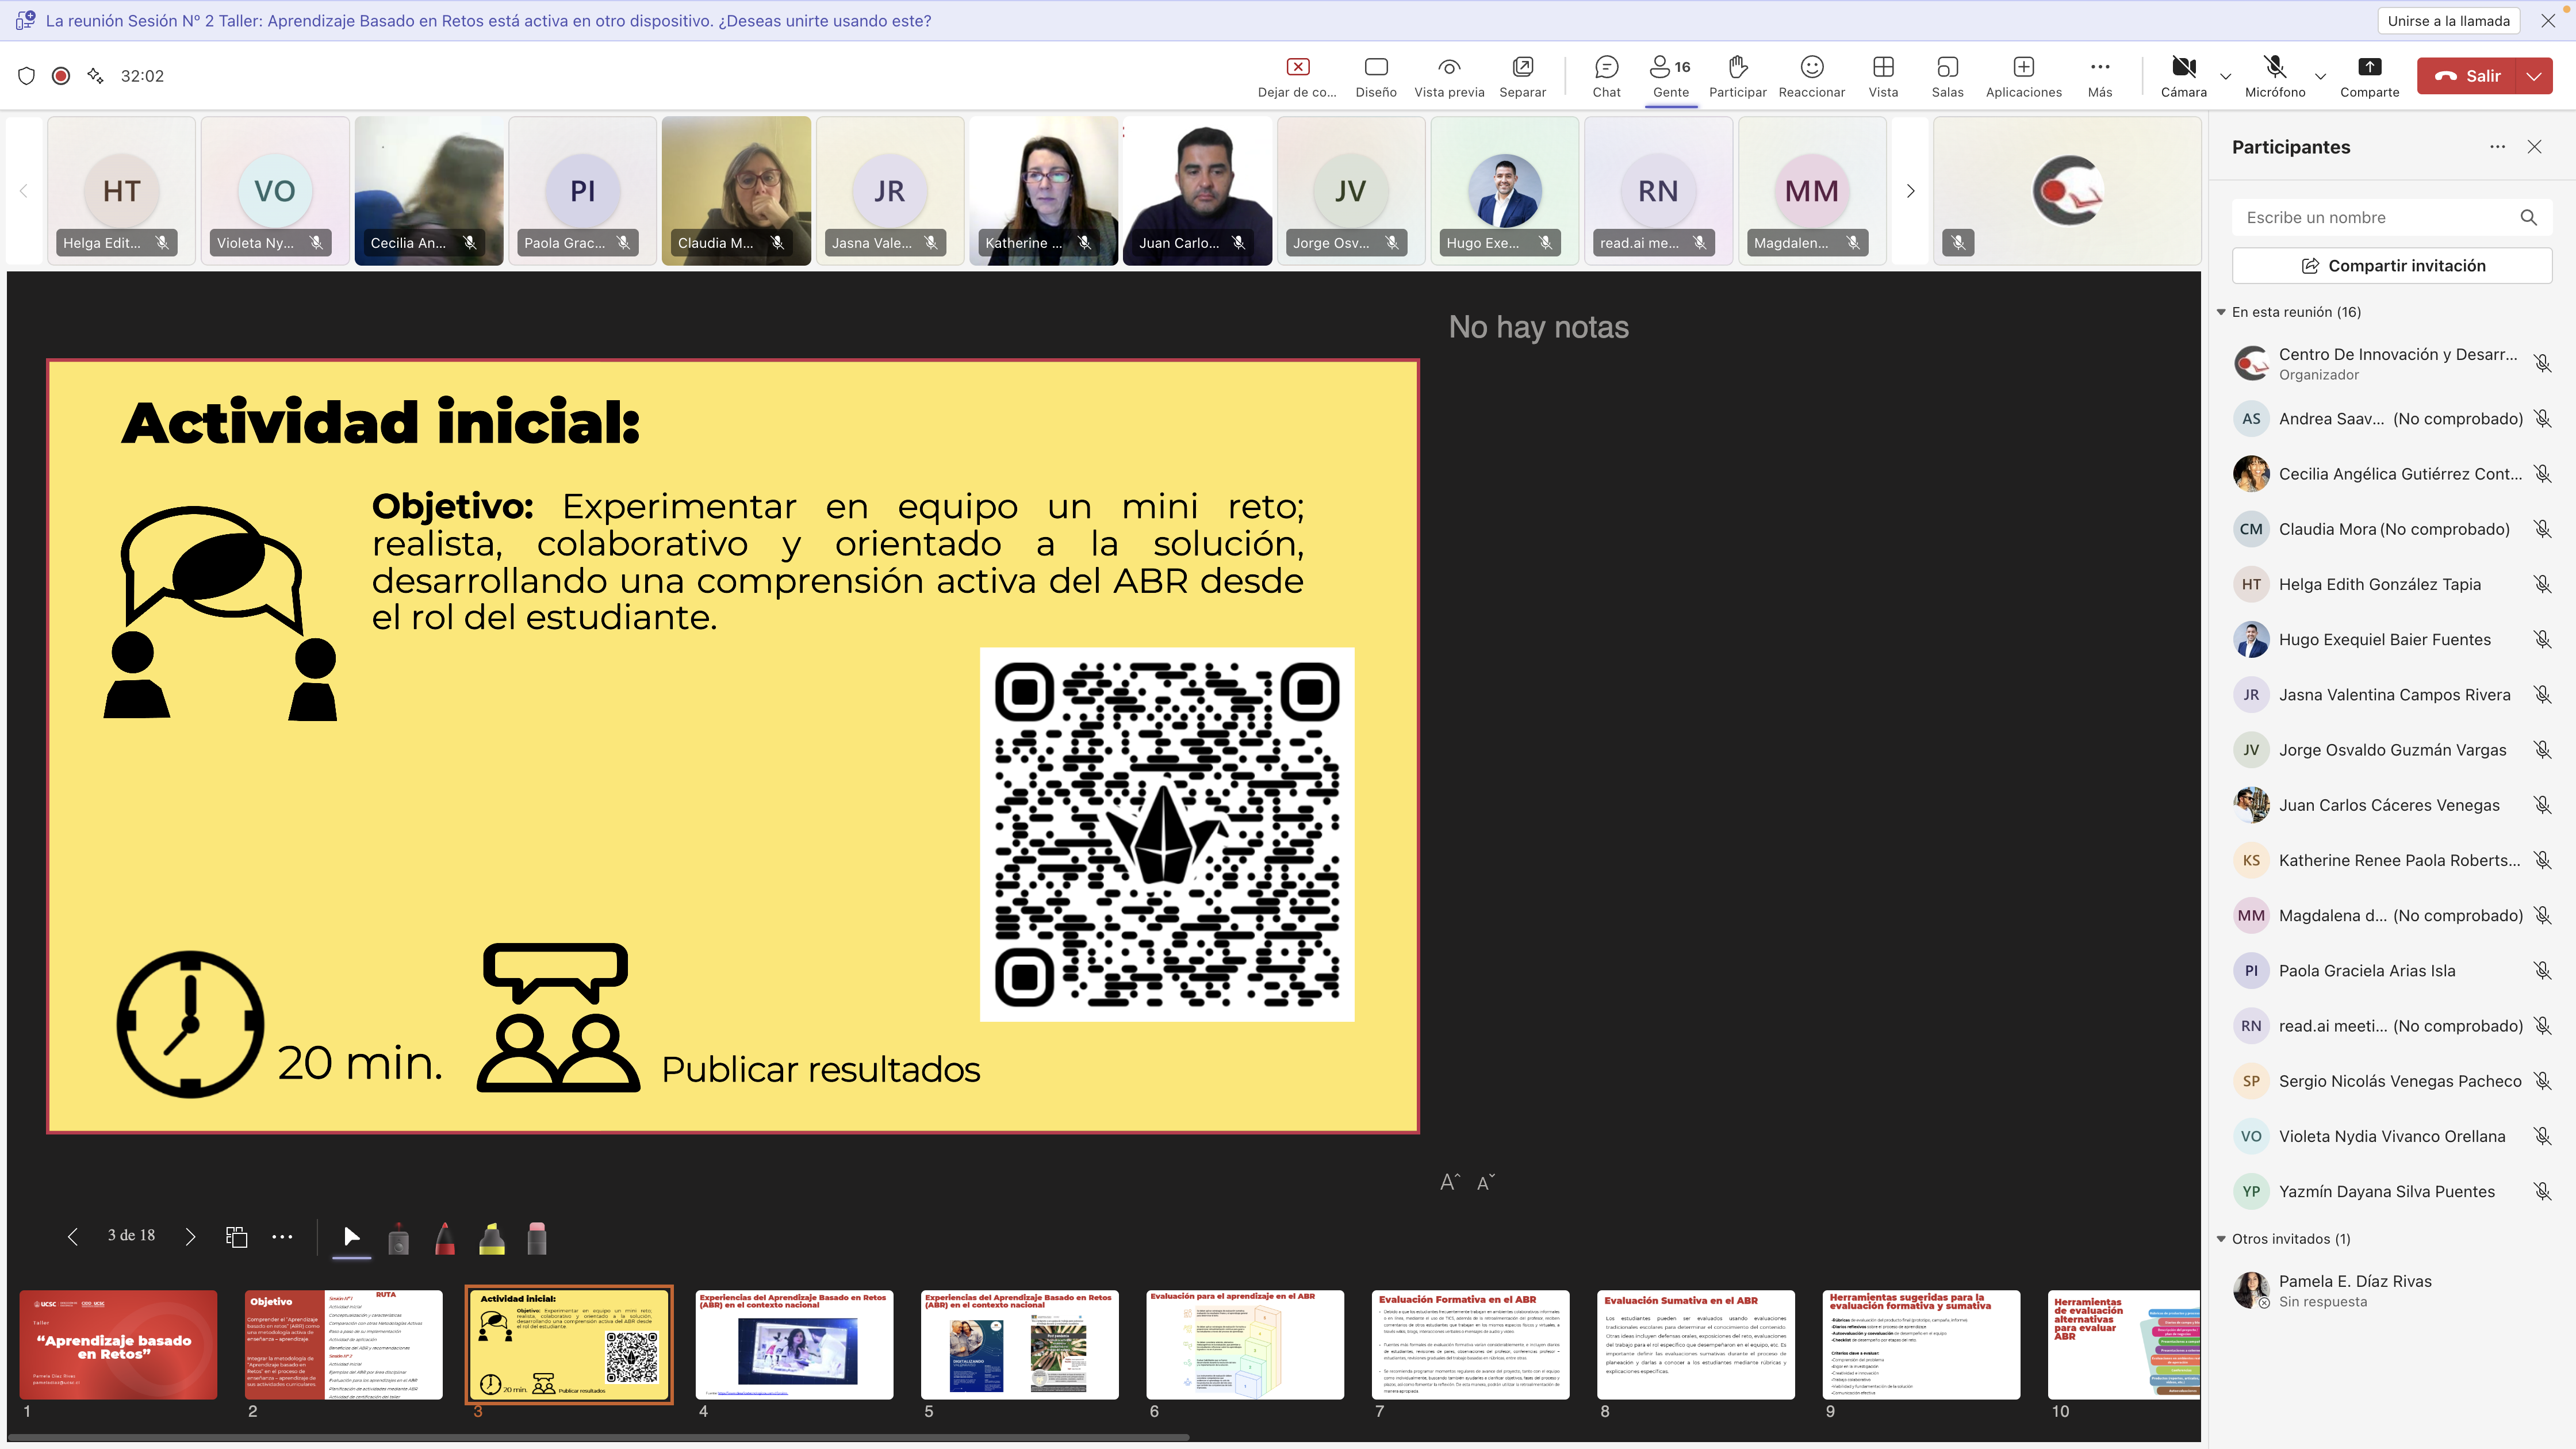Decrease notes font size

1486,1183
